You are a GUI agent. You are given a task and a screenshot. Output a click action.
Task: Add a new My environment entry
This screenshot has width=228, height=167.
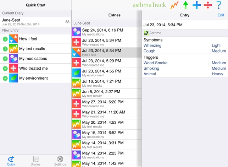tap(5, 78)
